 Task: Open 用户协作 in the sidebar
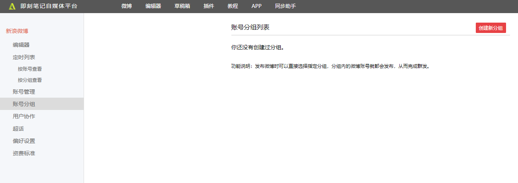24,116
